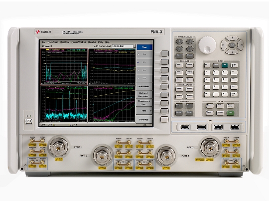Push the Memory hardkey
The width and height of the screenshot is (269, 202).
(x=179, y=96)
